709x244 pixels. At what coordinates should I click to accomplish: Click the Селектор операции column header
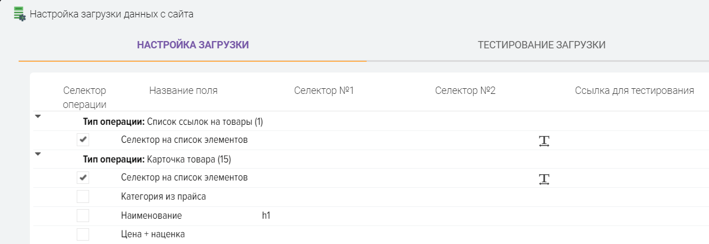(85, 97)
